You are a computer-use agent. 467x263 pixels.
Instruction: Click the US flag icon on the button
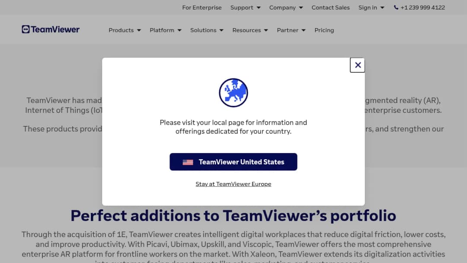click(x=188, y=162)
